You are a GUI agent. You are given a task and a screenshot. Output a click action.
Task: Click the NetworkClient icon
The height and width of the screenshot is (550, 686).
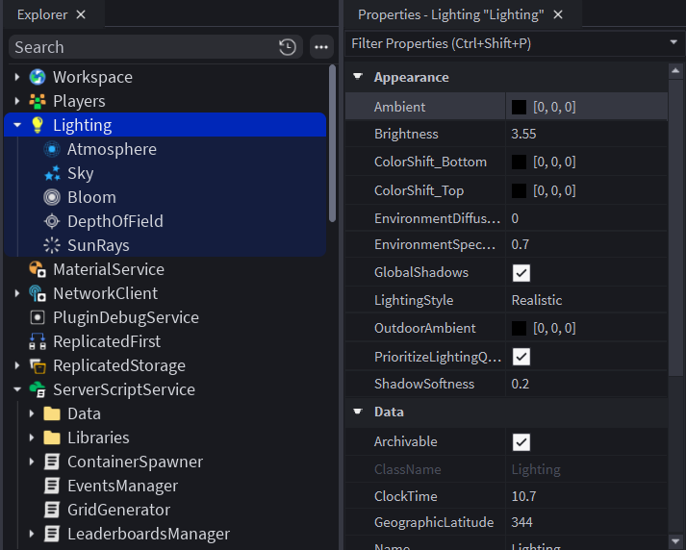(38, 293)
